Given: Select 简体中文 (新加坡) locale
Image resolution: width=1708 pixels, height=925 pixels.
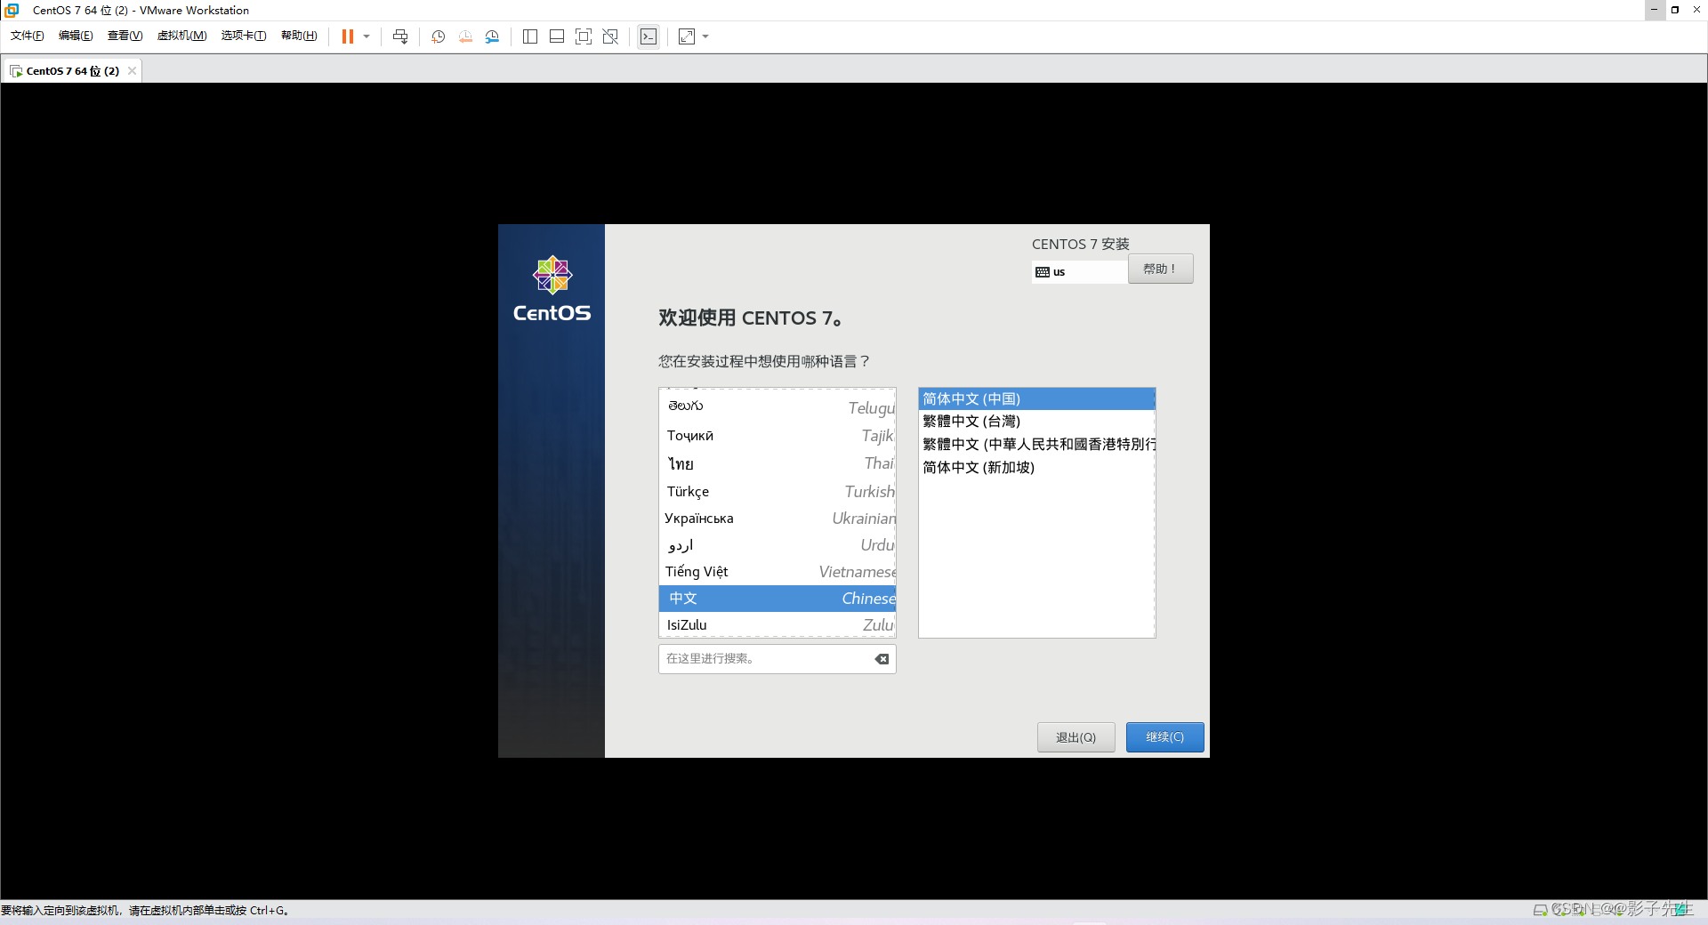Looking at the screenshot, I should pos(1036,467).
